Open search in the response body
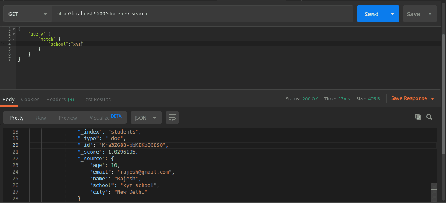 (x=429, y=117)
